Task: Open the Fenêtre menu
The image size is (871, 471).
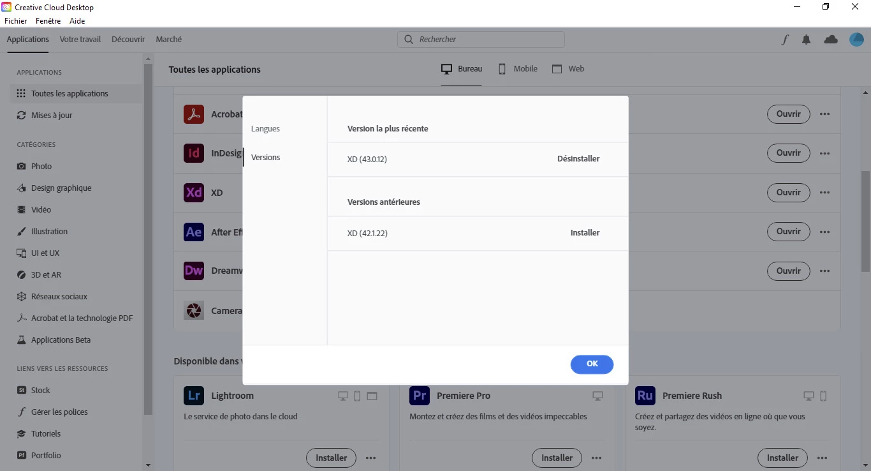Action: click(48, 21)
